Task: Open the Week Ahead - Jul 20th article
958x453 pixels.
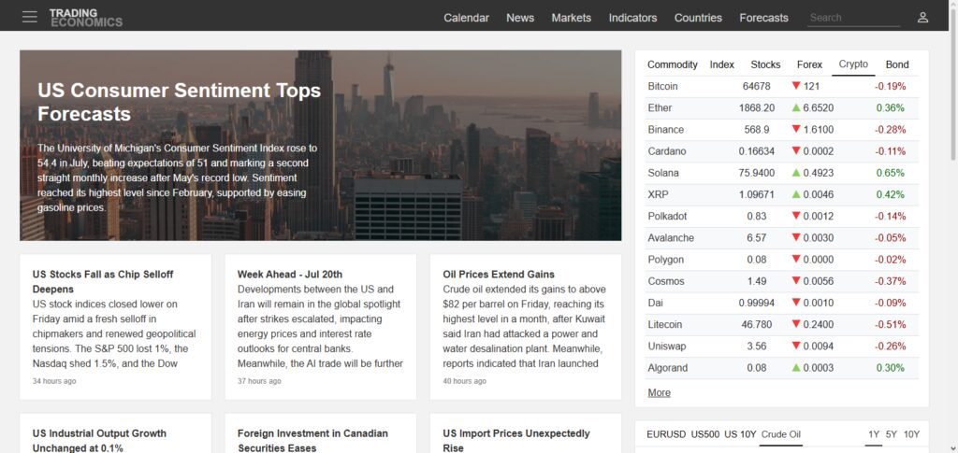Action: (290, 275)
